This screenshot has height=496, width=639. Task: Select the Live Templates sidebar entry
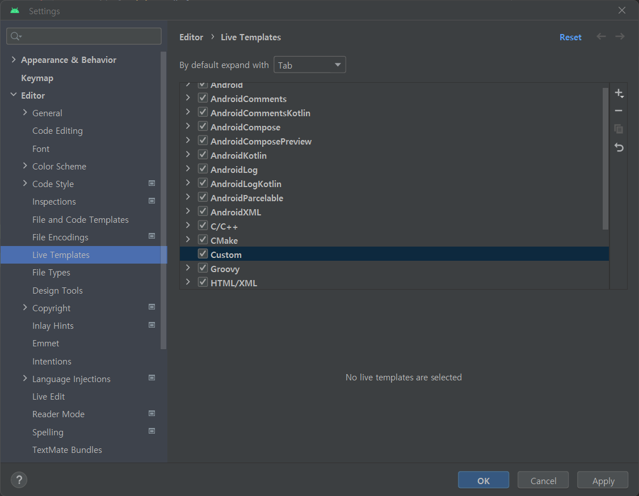click(x=83, y=255)
